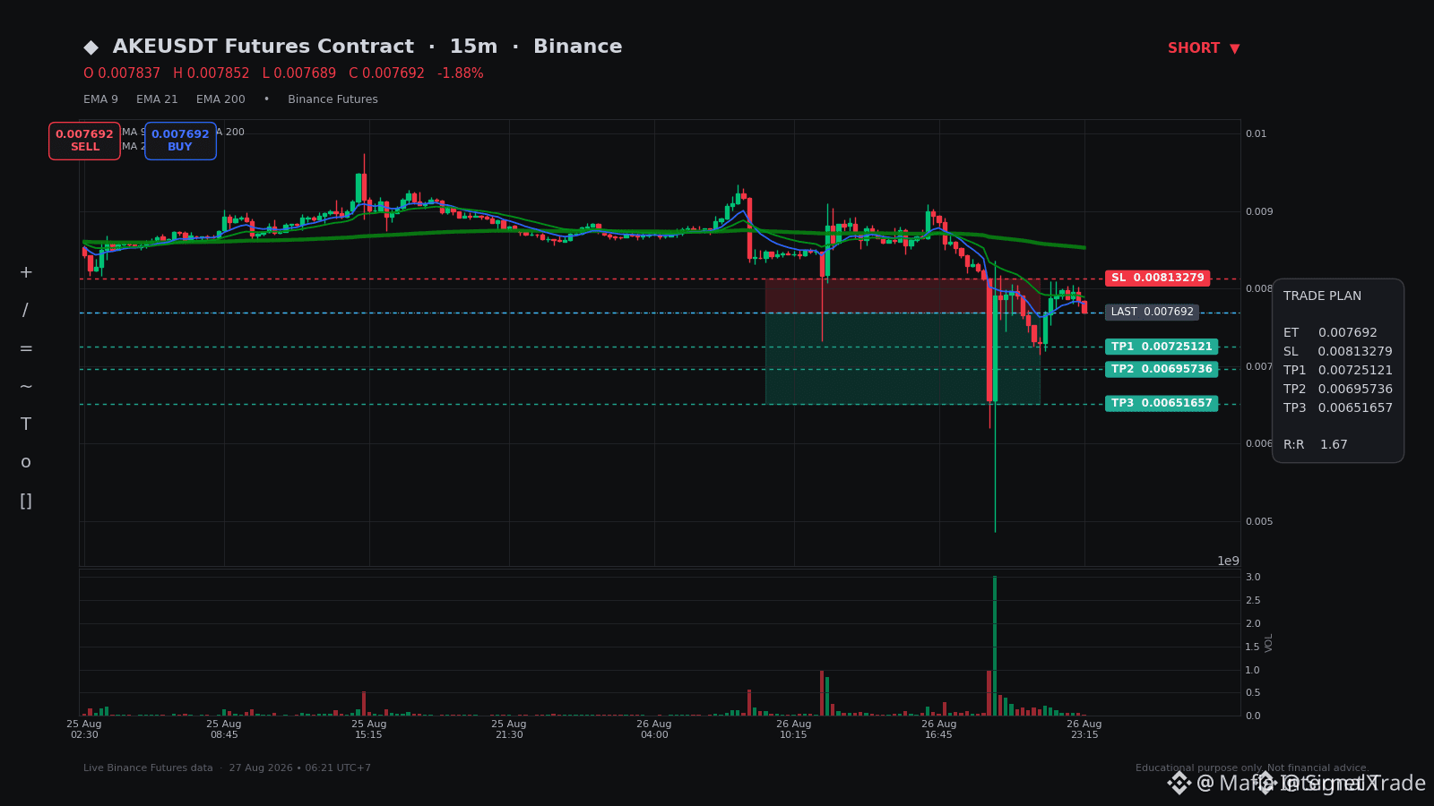1434x806 pixels.
Task: Click the "25 Aug 02:30" time axis label
Action: click(84, 729)
